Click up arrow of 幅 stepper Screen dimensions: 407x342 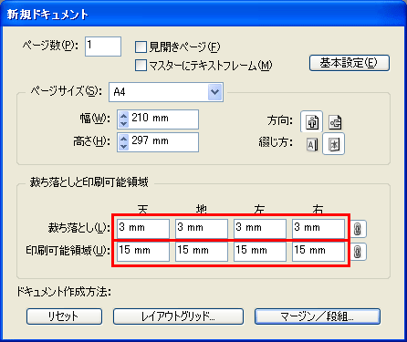pyautogui.click(x=123, y=116)
